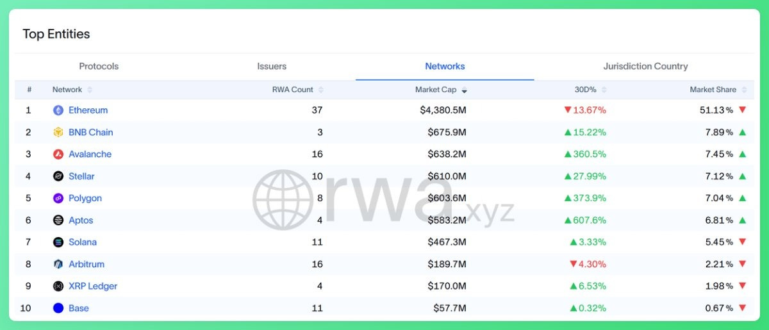769x330 pixels.
Task: Click the Top Entities heading
Action: pyautogui.click(x=56, y=34)
